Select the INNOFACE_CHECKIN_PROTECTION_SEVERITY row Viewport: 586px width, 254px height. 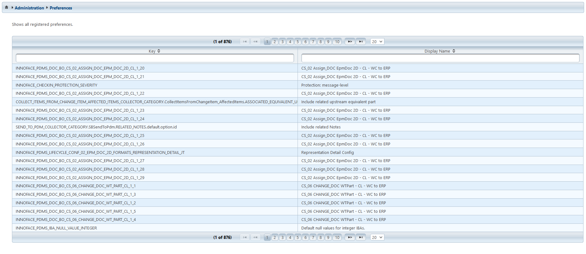57,85
